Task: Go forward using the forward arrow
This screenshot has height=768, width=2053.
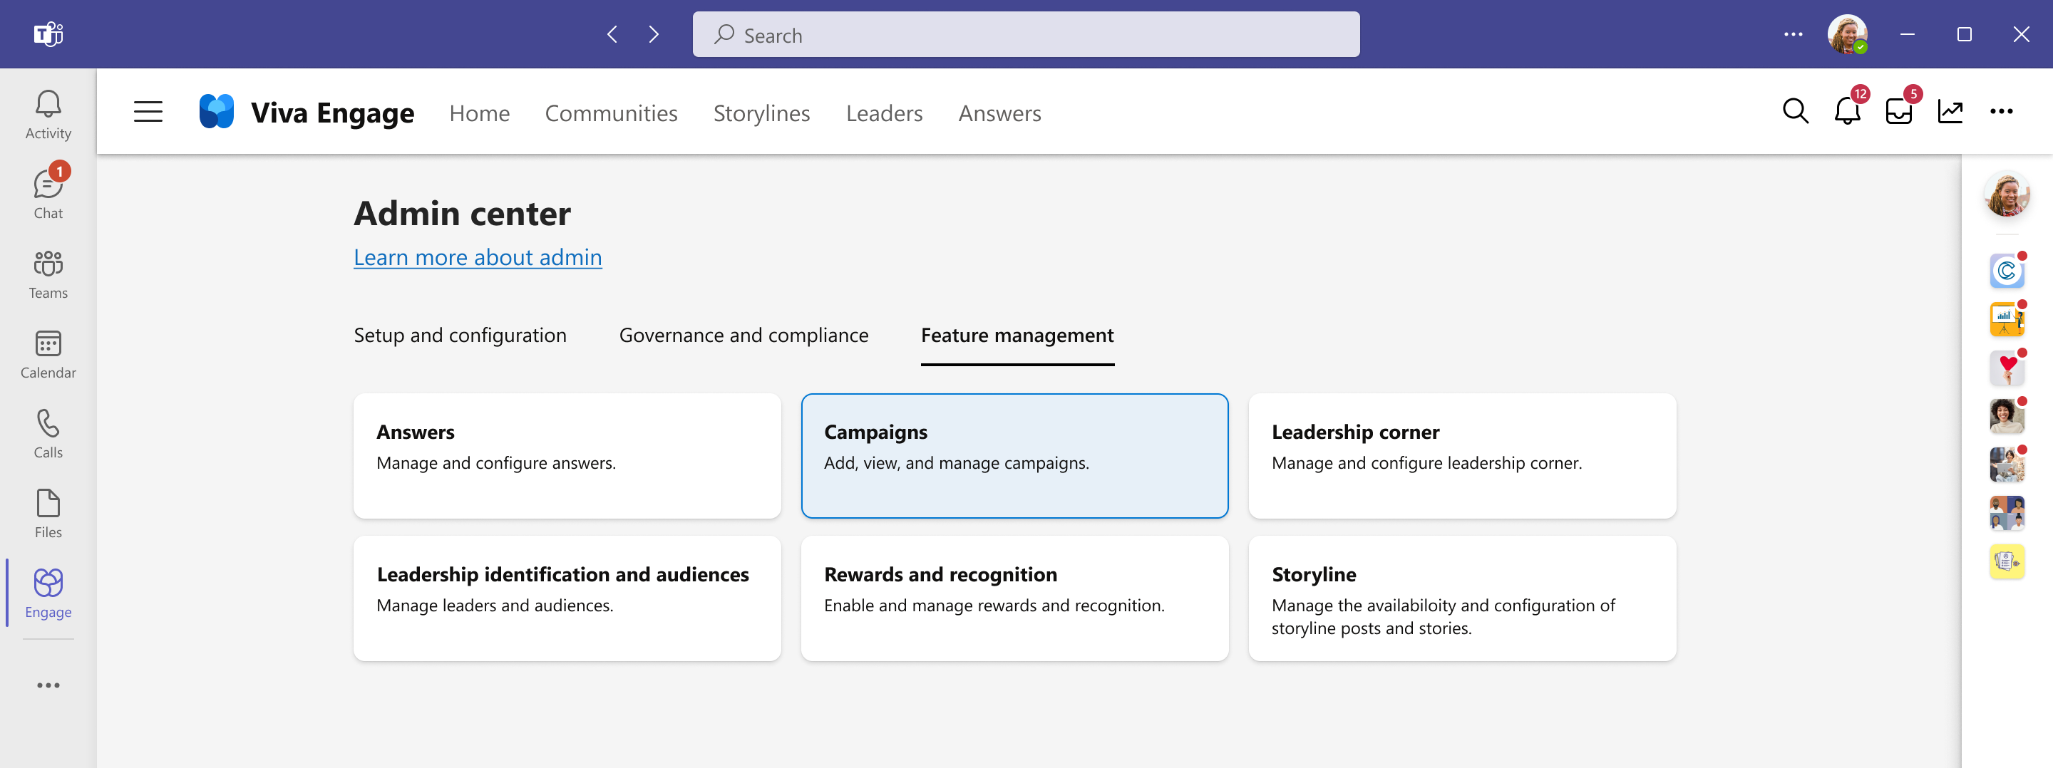Action: point(654,34)
